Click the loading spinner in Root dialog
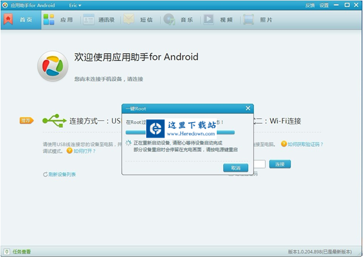 (x=129, y=143)
